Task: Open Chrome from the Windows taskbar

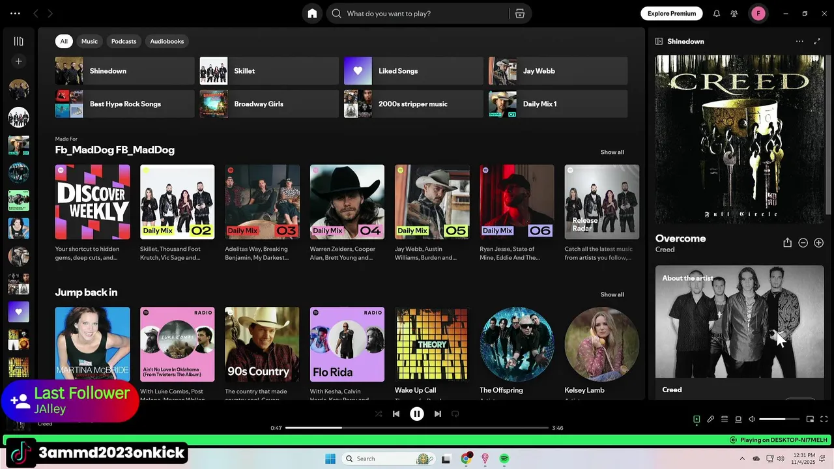Action: click(466, 459)
